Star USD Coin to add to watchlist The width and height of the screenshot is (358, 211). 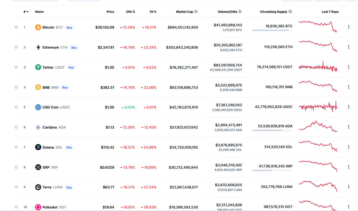pyautogui.click(x=16, y=107)
